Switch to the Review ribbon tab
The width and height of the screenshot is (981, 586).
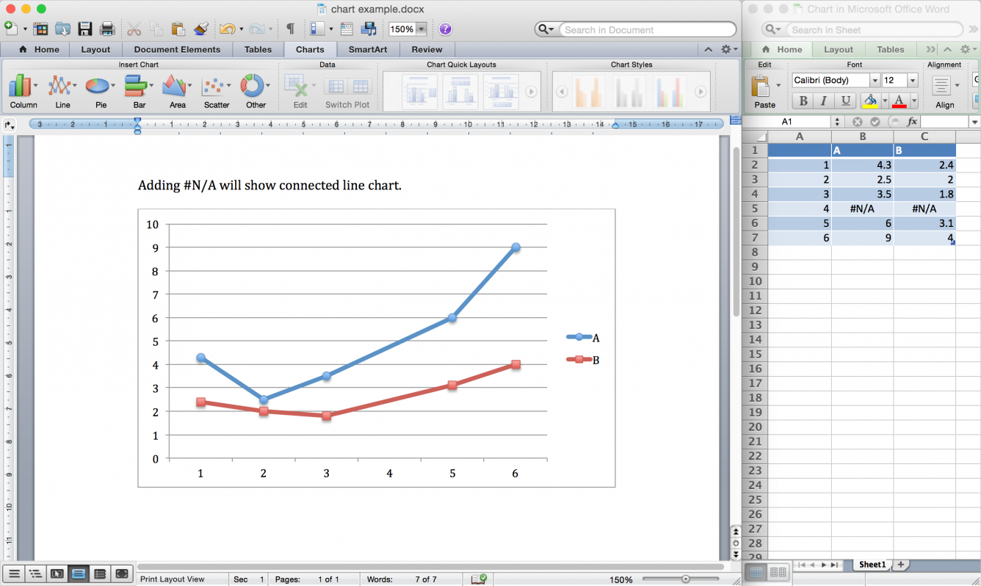(x=426, y=49)
